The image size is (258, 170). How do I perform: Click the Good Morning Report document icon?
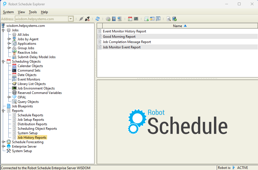point(100,36)
